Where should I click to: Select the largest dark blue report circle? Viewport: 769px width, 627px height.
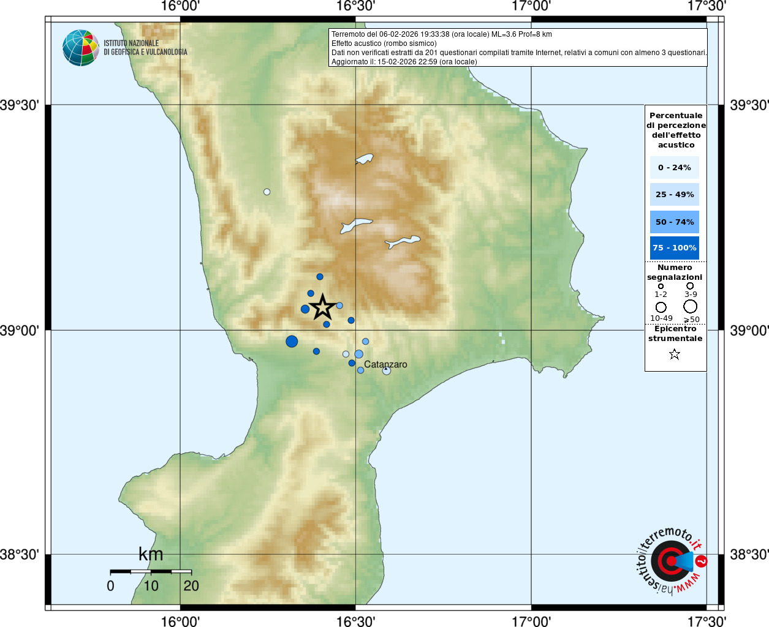[x=292, y=341]
